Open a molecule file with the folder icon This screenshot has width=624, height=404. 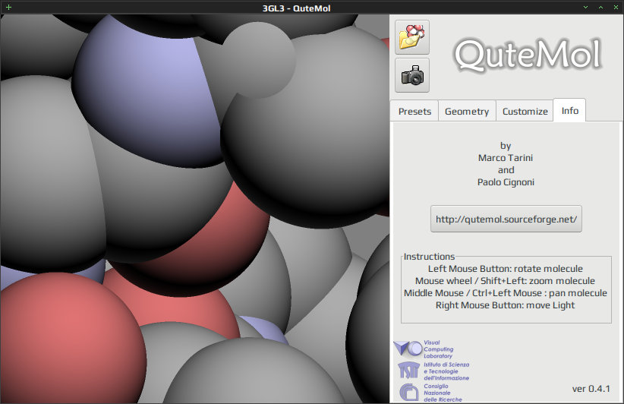pos(412,37)
